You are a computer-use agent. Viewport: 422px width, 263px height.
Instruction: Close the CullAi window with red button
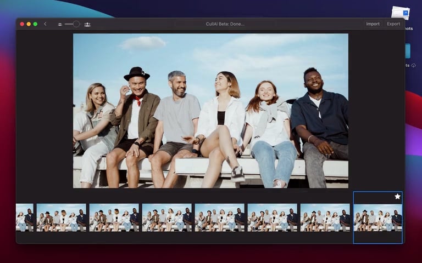[22, 24]
